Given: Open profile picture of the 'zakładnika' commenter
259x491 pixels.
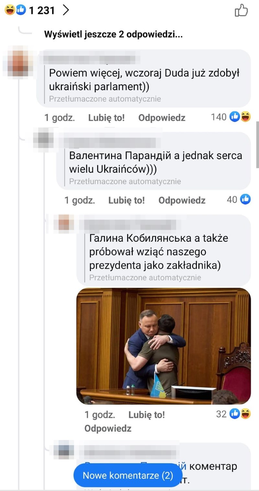Looking at the screenshot, I should click(x=64, y=224).
